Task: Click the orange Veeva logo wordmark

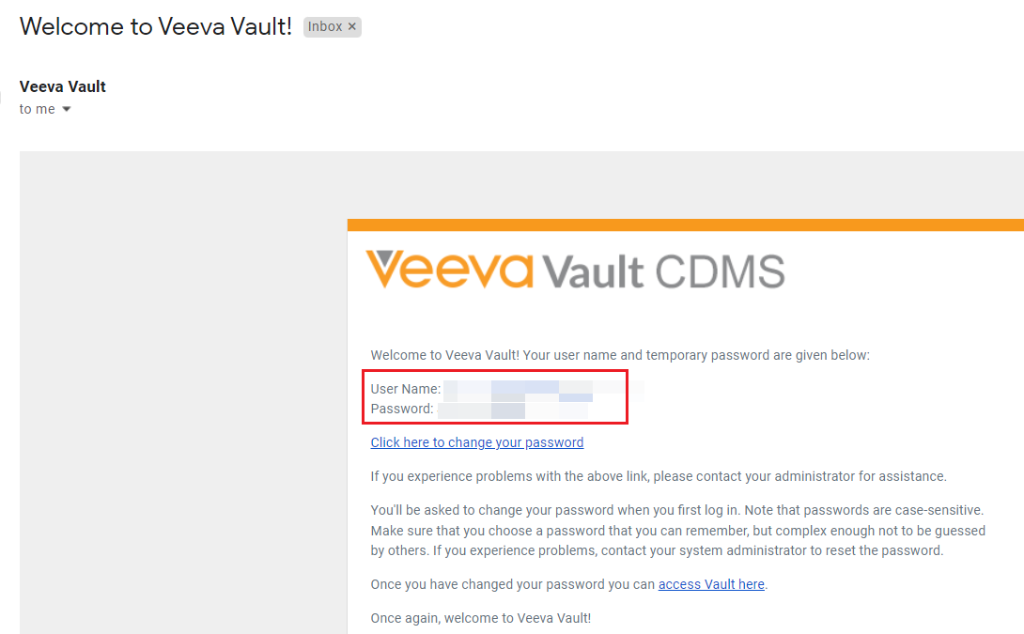Action: click(450, 270)
